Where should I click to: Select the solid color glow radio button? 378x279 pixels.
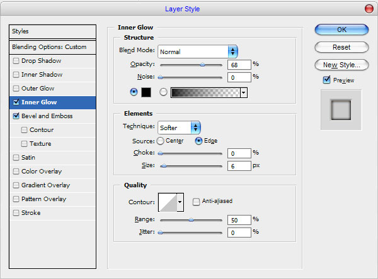click(134, 92)
